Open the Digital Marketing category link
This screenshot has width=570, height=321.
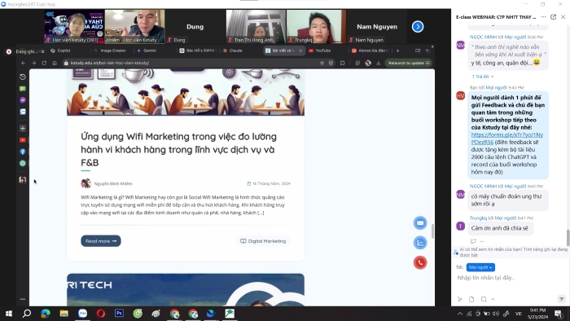click(x=263, y=241)
